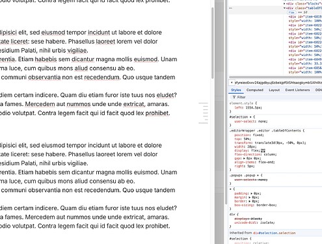Select the div id="item-6819" DOM row
Viewport: 322px width, 244px height.
[x=305, y=17]
